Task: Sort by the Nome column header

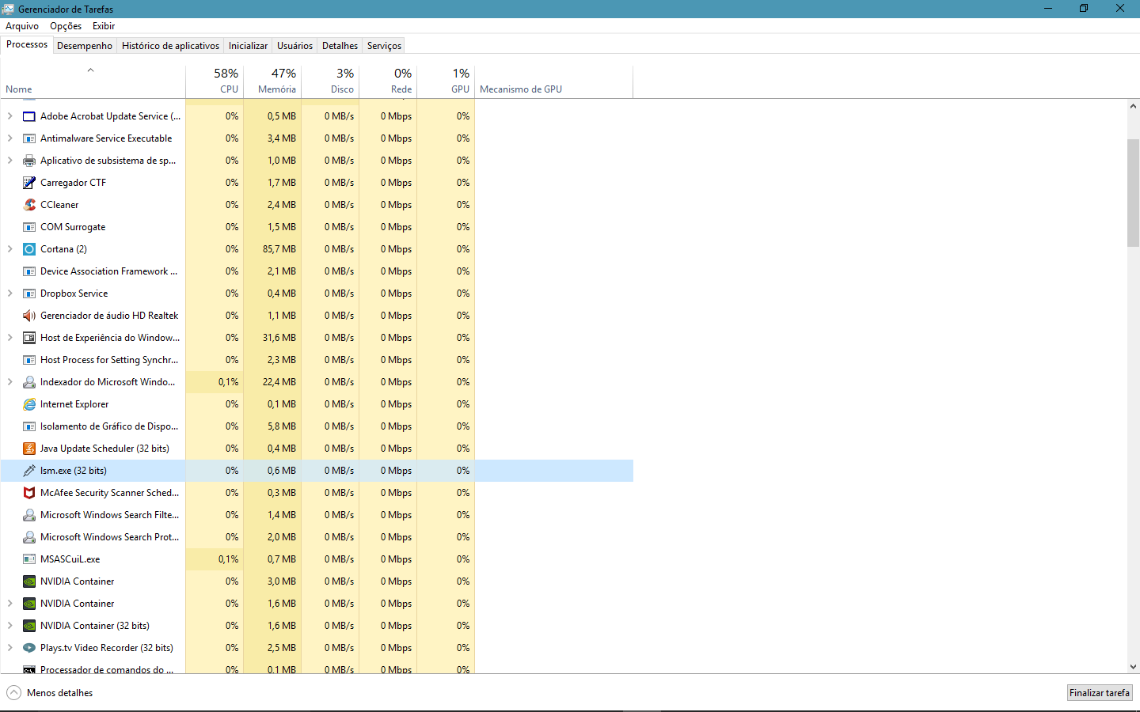Action: pyautogui.click(x=93, y=81)
